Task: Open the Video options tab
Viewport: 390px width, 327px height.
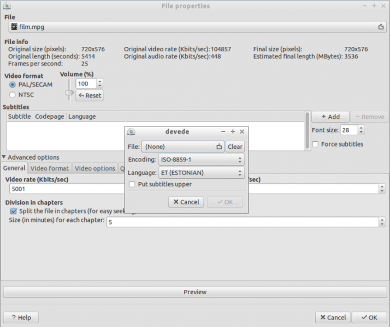Action: pos(94,168)
